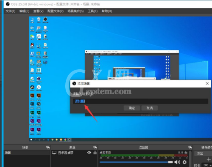Click OBS Studio desktop icon in preview
The width and height of the screenshot is (212, 167).
[45, 20]
